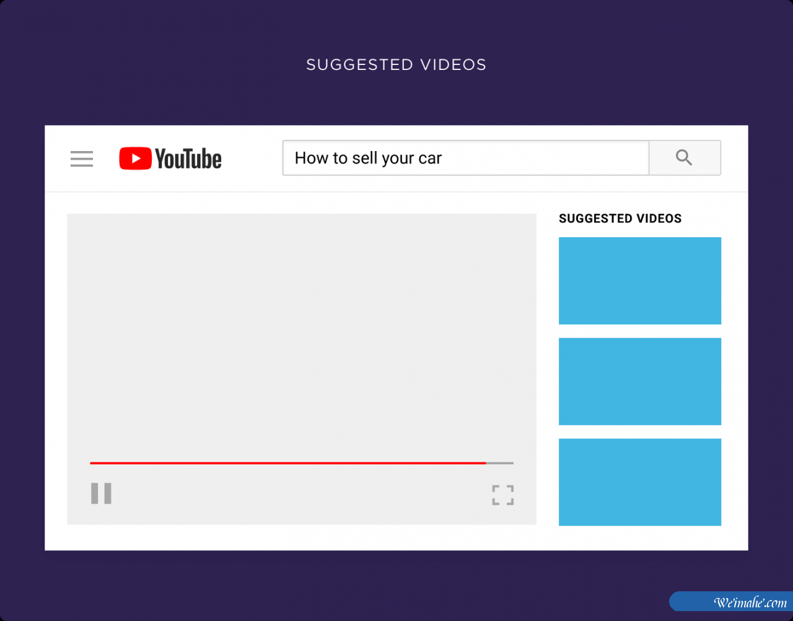Click the bold 'SUGGESTED VIDEOS' sidebar heading
The height and width of the screenshot is (621, 793).
click(620, 219)
